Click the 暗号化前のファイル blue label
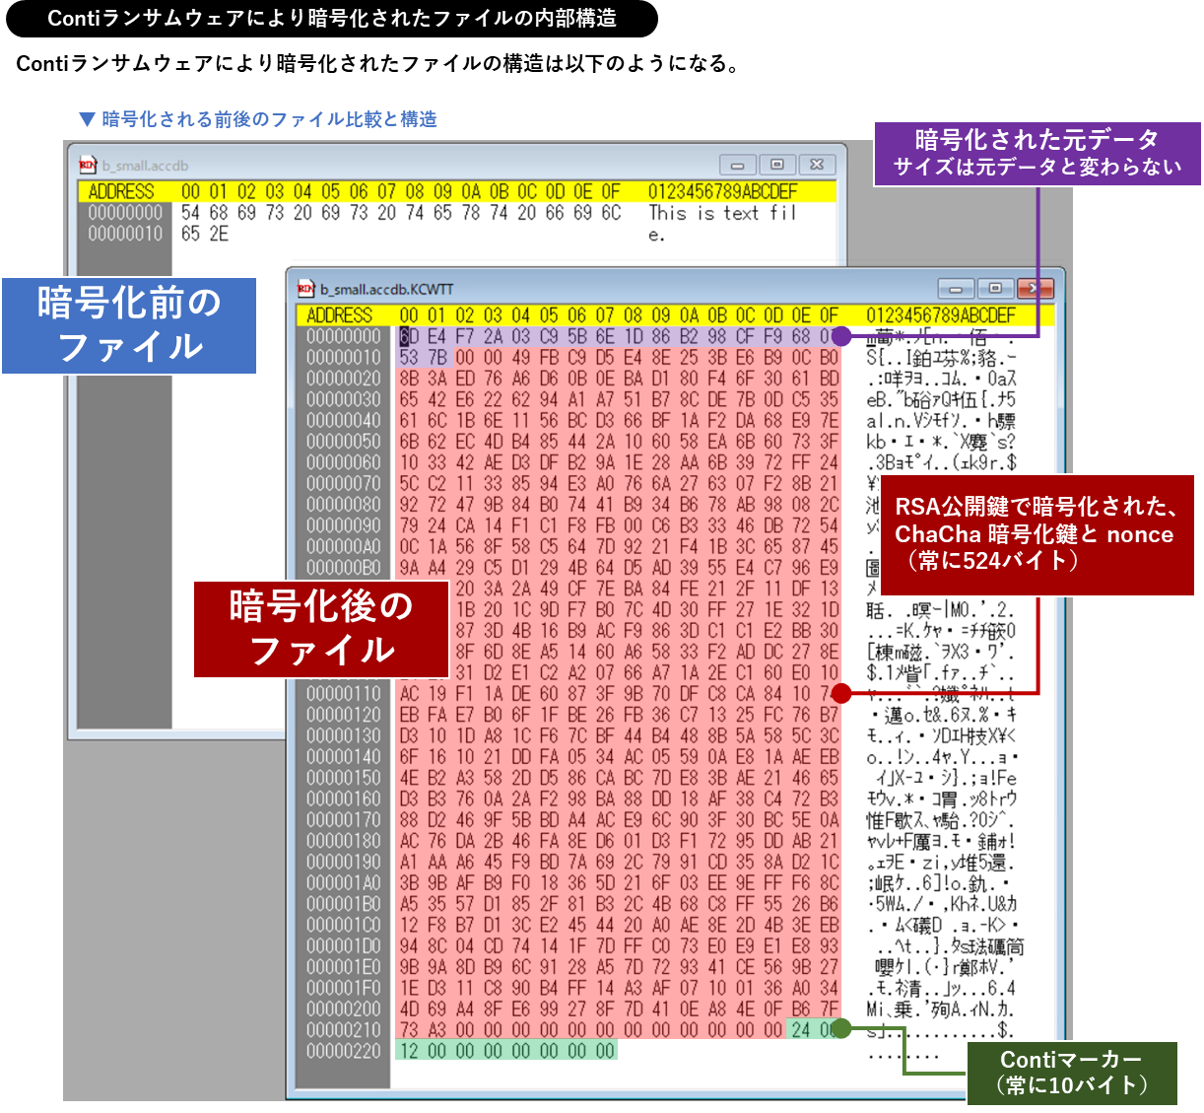 (128, 325)
